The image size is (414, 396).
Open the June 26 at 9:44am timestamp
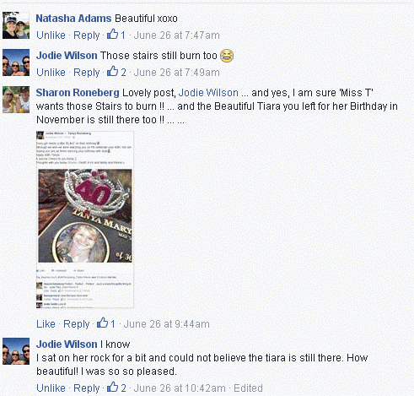(x=167, y=324)
